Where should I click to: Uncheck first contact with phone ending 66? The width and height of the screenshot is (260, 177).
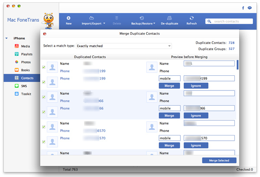pyautogui.click(x=44, y=97)
